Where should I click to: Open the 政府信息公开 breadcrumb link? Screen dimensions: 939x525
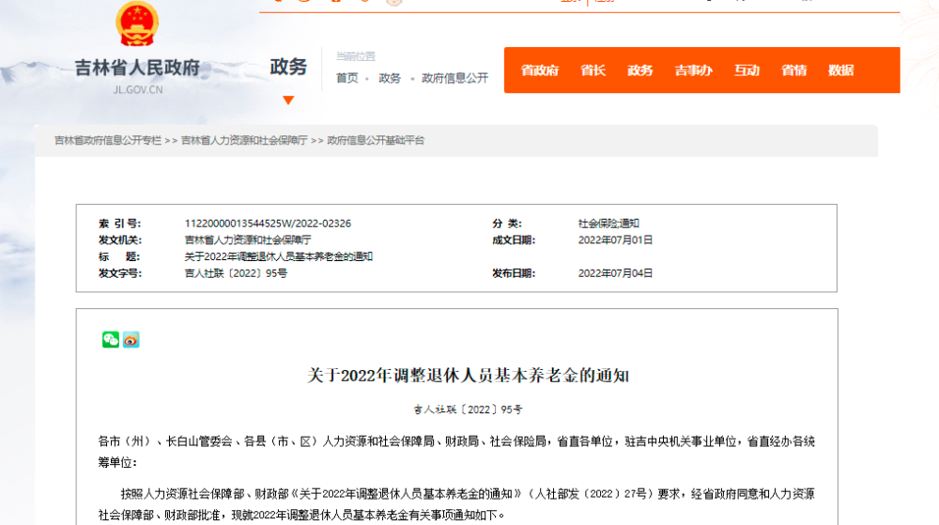point(455,78)
